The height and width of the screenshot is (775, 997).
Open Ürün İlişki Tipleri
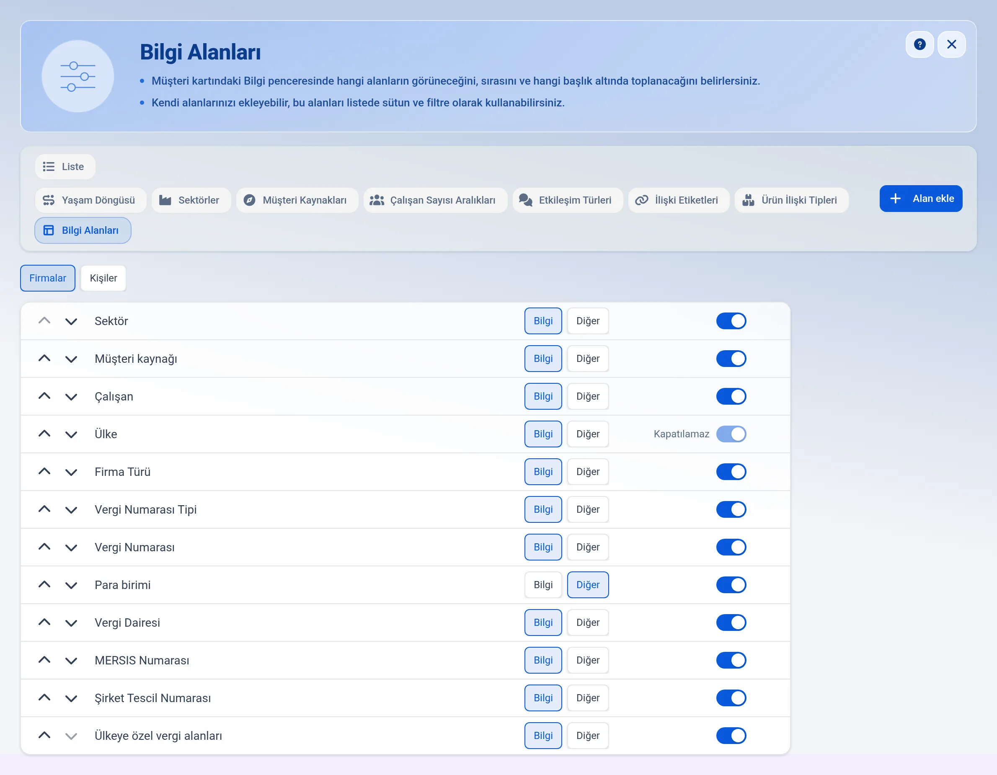791,200
